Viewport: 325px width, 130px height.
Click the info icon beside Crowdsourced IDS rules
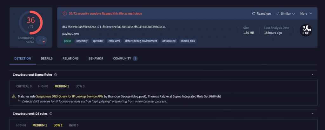click(x=51, y=113)
